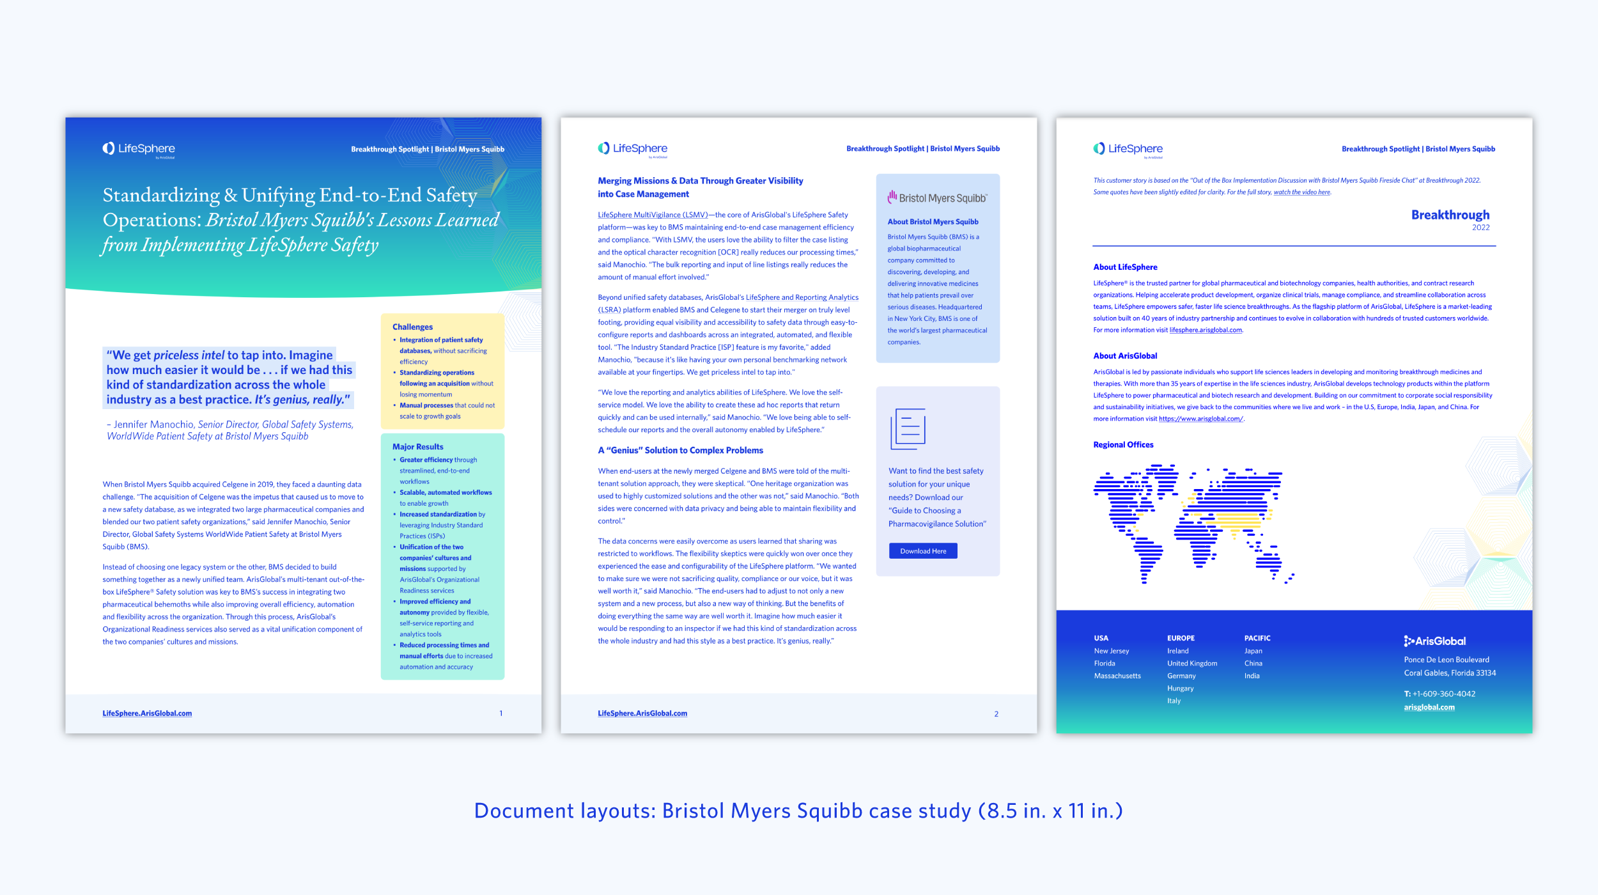The height and width of the screenshot is (895, 1598).
Task: Open LifeSphere.ArisGlobal.com link on page two
Action: pos(642,713)
